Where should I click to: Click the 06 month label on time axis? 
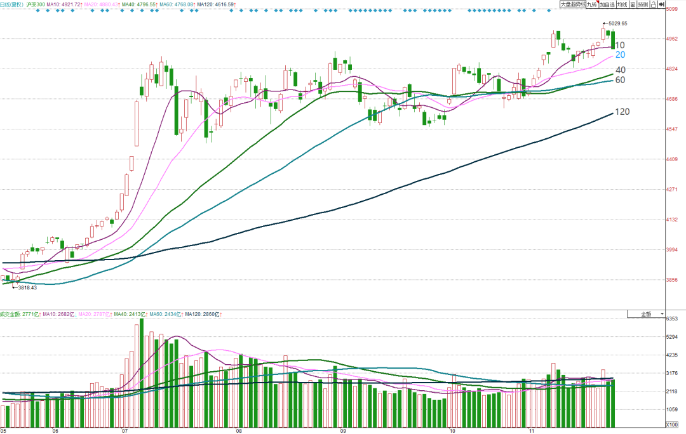pyautogui.click(x=55, y=431)
